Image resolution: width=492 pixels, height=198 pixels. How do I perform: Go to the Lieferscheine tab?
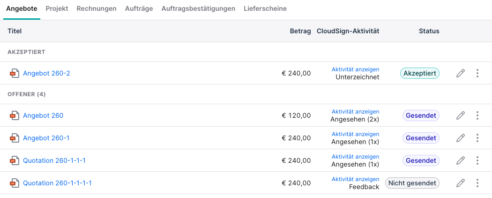[265, 9]
